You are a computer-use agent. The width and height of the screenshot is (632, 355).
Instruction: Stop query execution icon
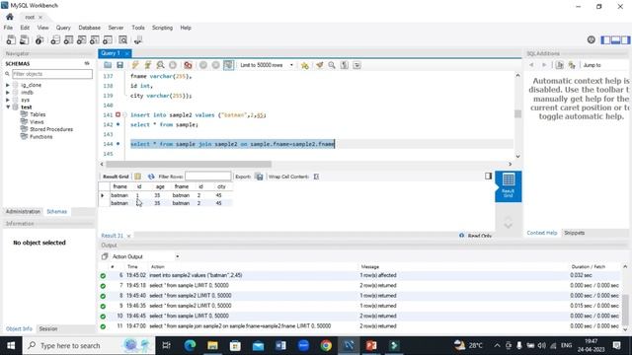[x=173, y=65]
